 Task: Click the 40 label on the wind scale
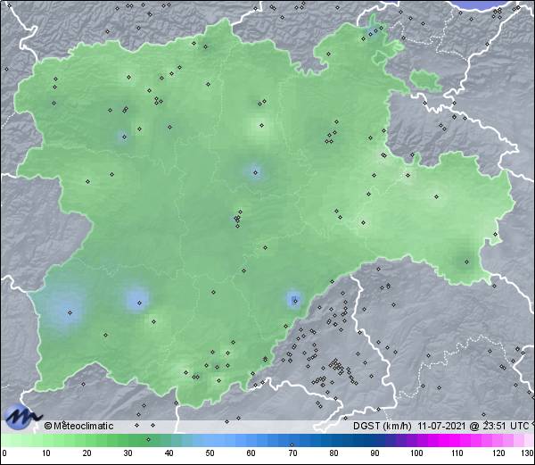coord(169,453)
